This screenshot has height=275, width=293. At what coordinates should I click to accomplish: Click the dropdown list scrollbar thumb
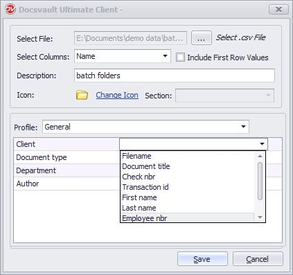(x=260, y=181)
